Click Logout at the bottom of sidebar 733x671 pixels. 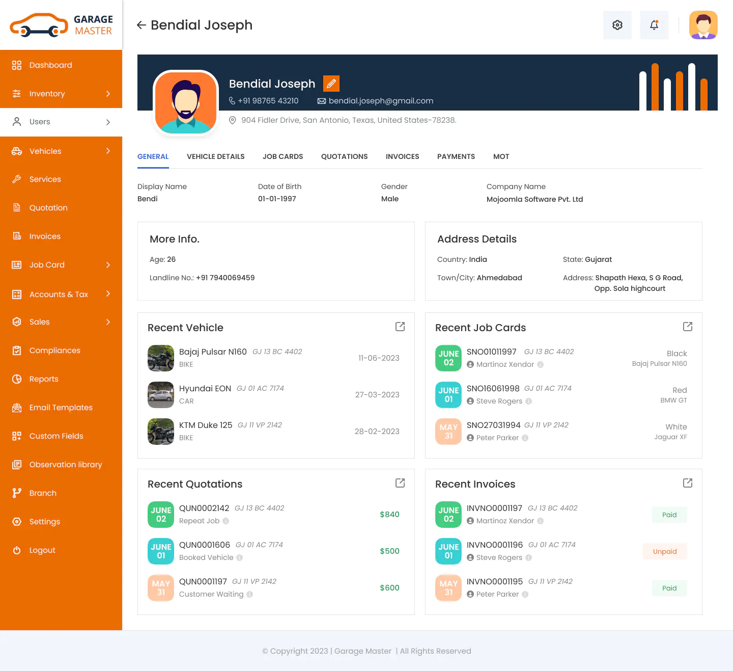(x=16, y=550)
